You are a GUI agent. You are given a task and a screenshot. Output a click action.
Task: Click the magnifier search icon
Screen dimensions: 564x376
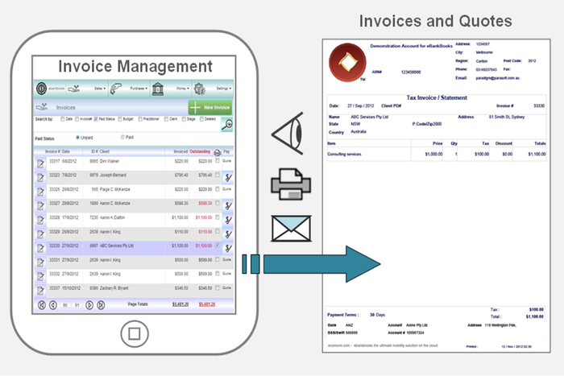click(x=227, y=123)
